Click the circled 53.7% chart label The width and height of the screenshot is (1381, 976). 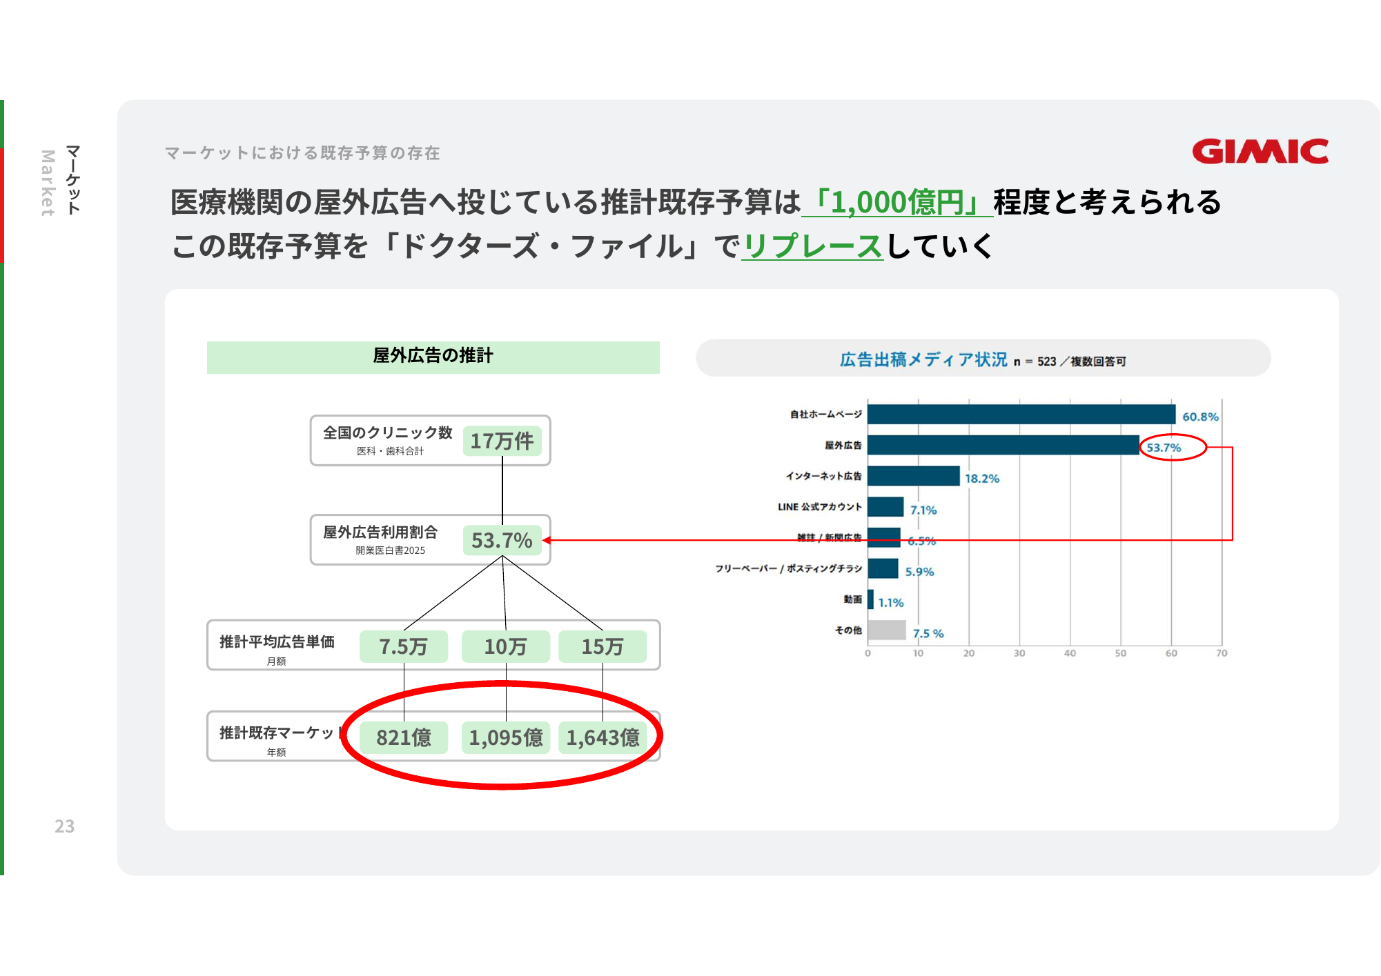point(1164,448)
